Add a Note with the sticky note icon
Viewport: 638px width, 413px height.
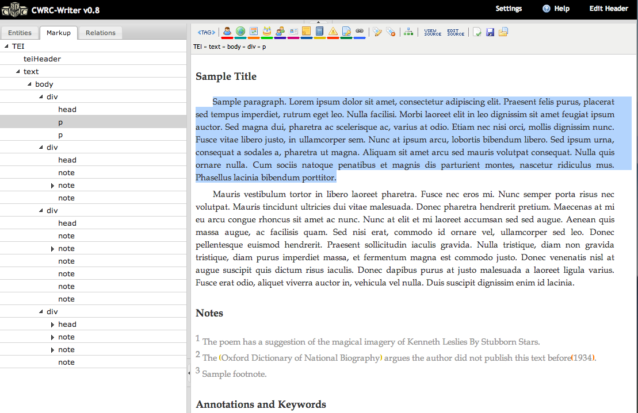pyautogui.click(x=307, y=32)
